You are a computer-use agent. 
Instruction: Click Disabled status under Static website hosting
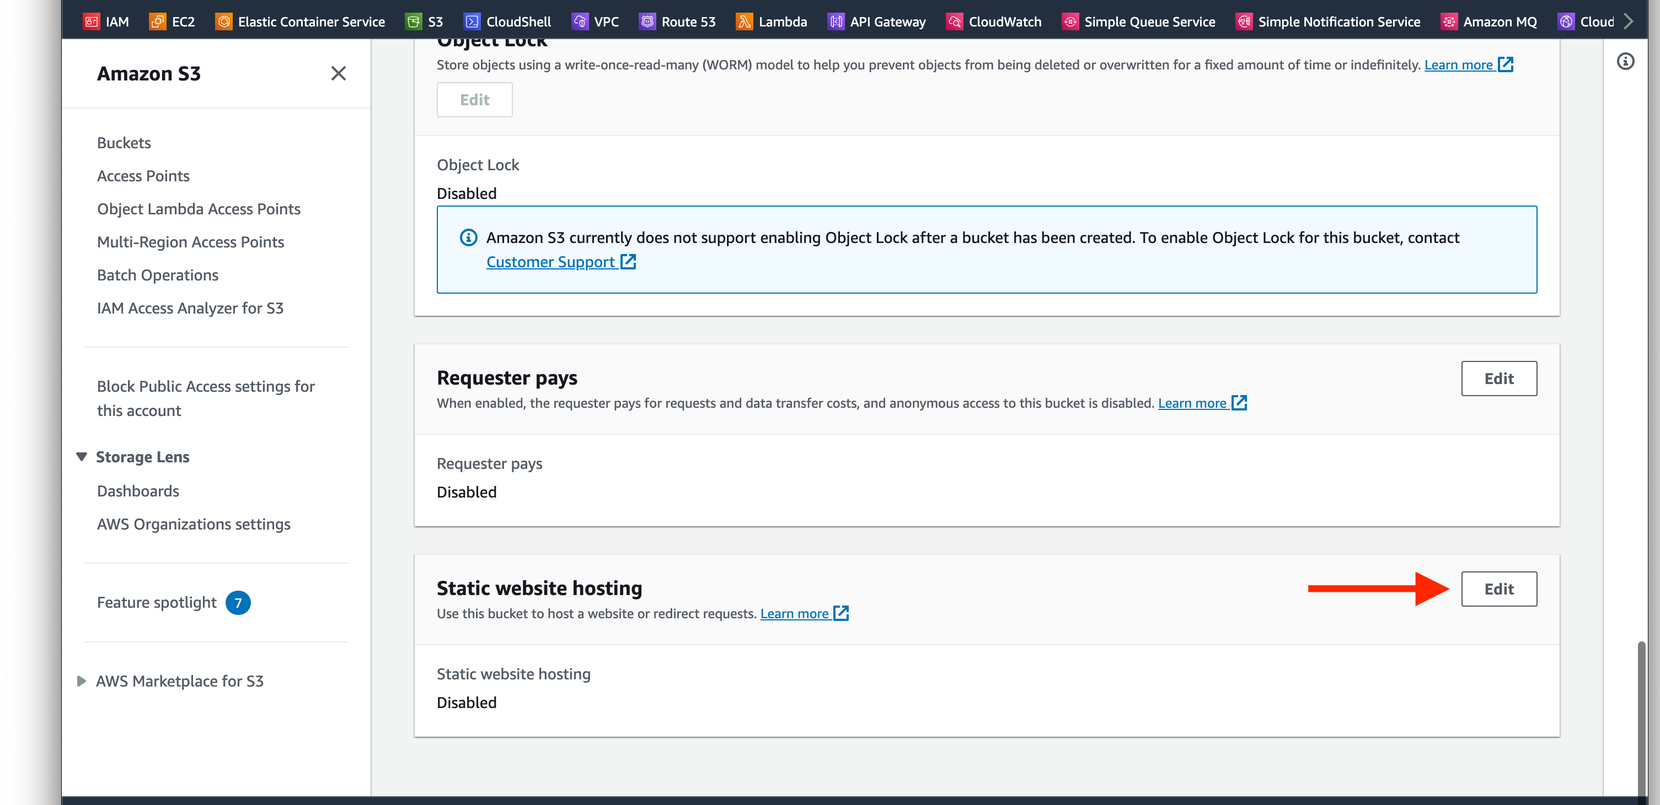coord(467,702)
